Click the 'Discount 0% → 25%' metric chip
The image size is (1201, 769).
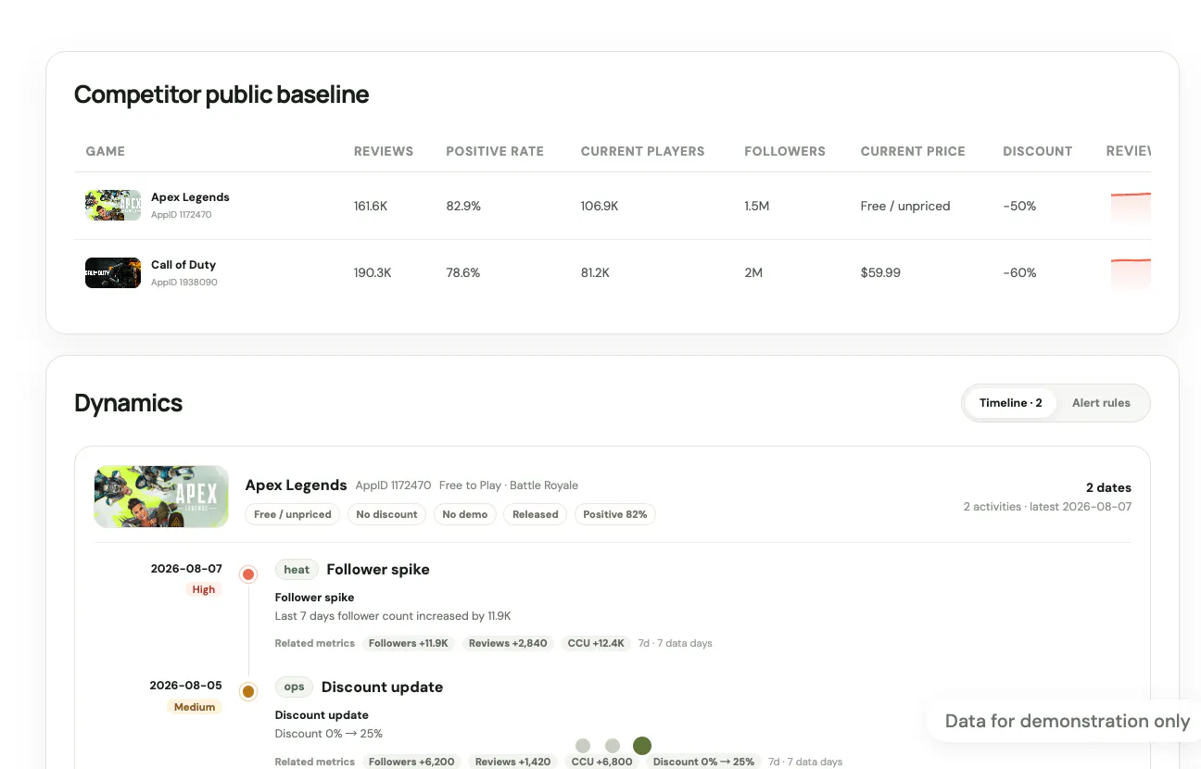click(x=703, y=762)
